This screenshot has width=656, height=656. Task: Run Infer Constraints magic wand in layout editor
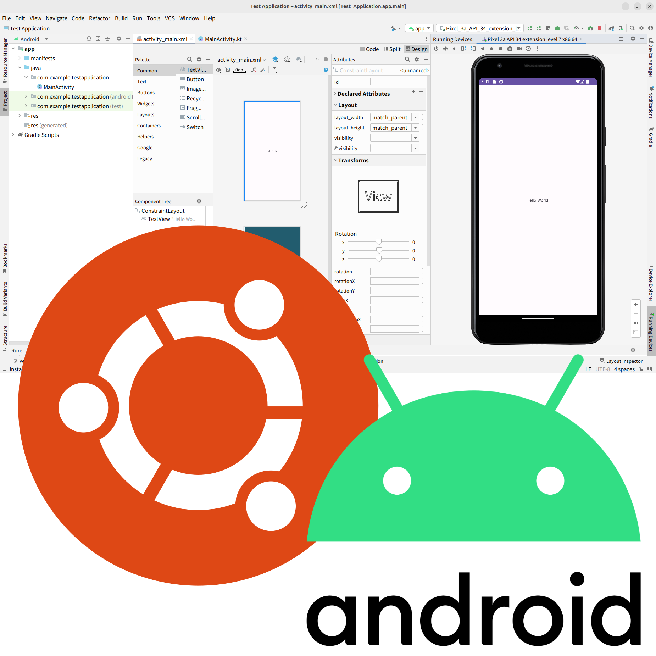coord(263,70)
